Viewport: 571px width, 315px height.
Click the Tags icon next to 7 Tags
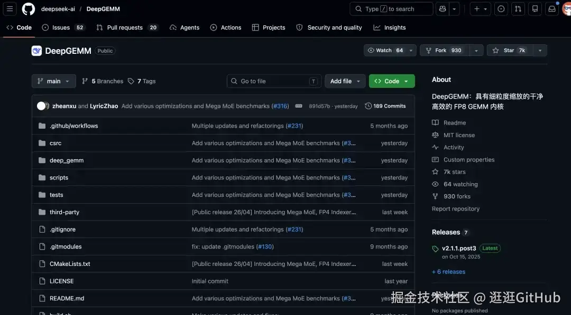[x=131, y=81]
